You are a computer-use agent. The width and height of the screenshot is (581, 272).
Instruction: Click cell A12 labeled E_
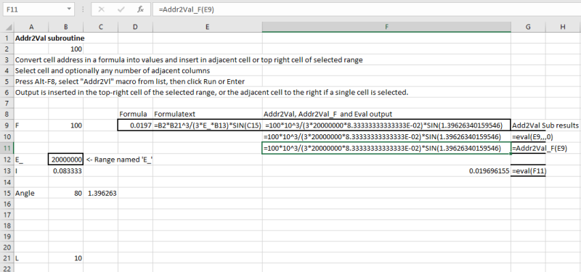tap(31, 160)
